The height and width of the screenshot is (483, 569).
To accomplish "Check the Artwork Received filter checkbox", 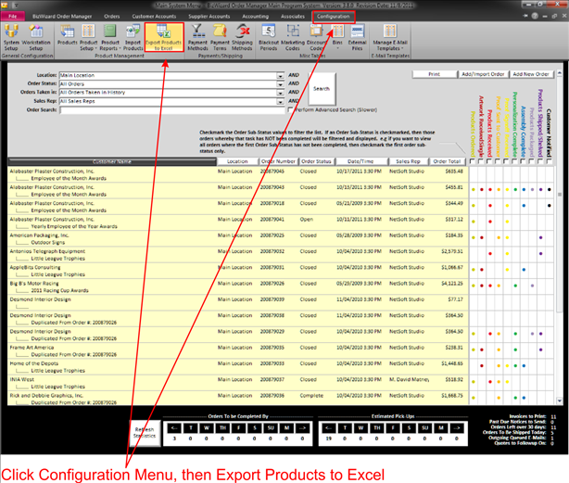I will 481,161.
